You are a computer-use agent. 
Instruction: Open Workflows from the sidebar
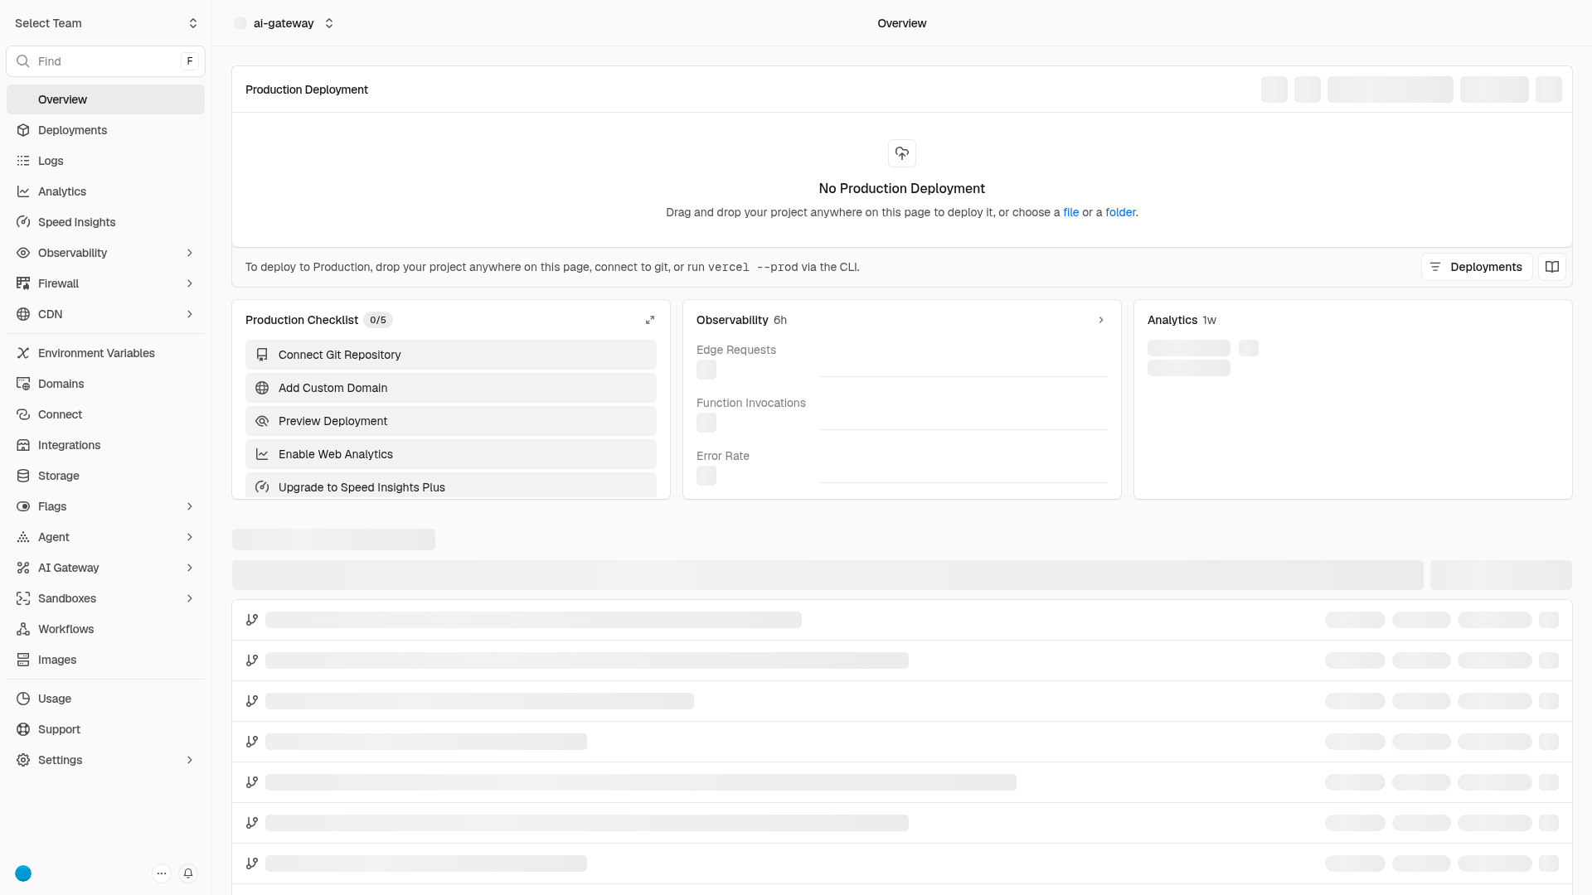click(x=106, y=629)
